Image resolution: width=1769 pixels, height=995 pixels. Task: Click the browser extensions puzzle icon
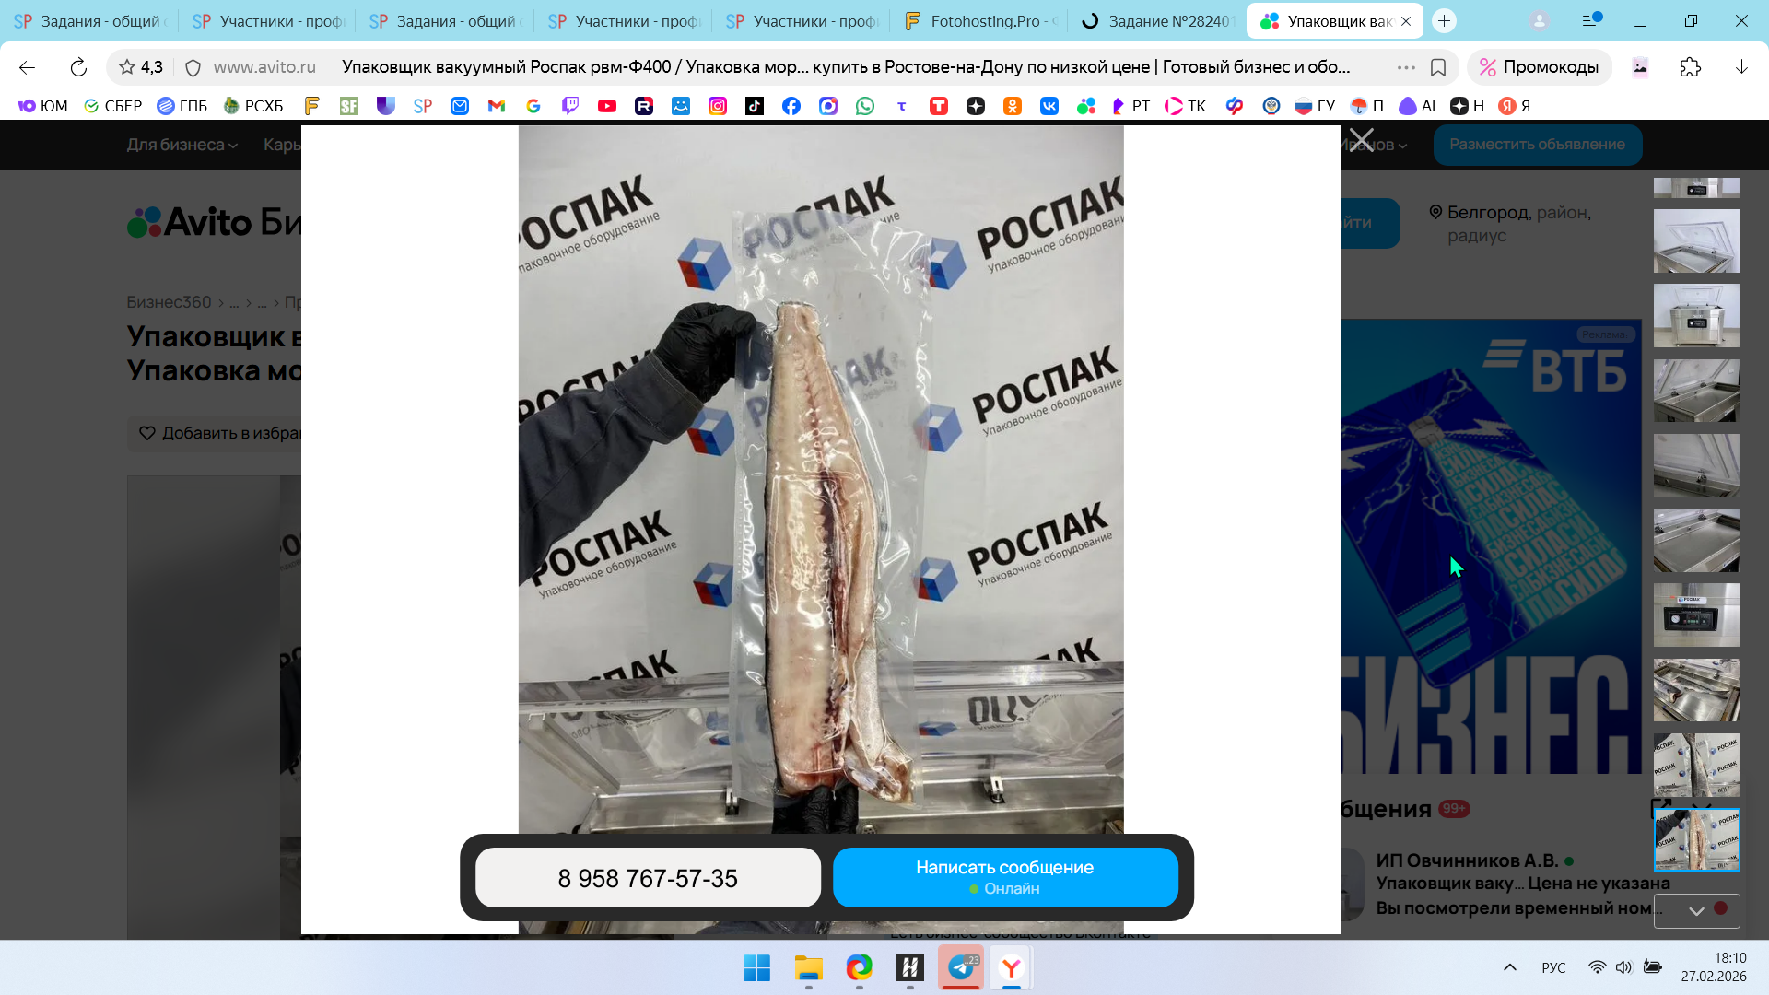pos(1691,67)
